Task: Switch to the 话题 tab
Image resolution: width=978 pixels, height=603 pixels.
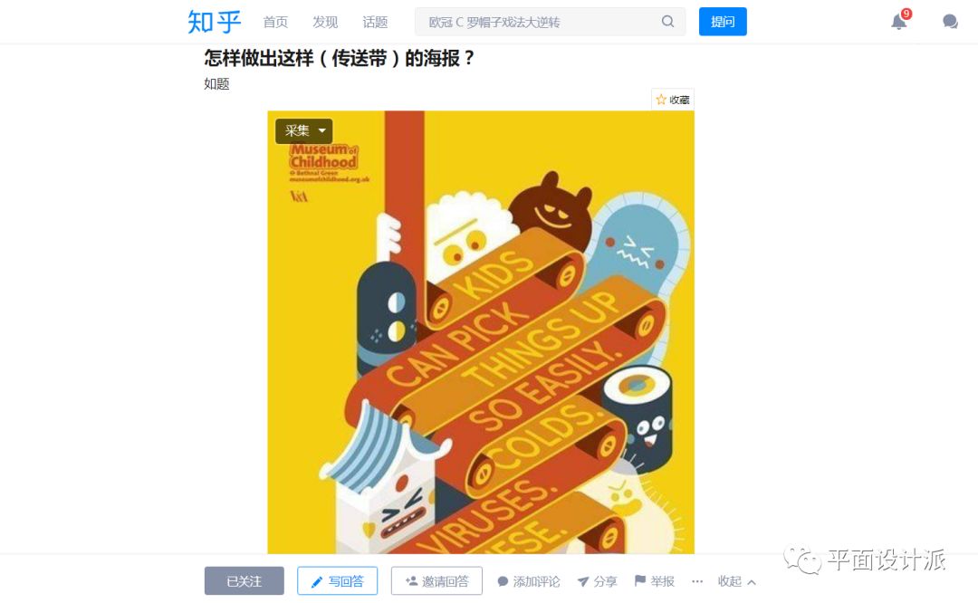Action: (x=375, y=22)
